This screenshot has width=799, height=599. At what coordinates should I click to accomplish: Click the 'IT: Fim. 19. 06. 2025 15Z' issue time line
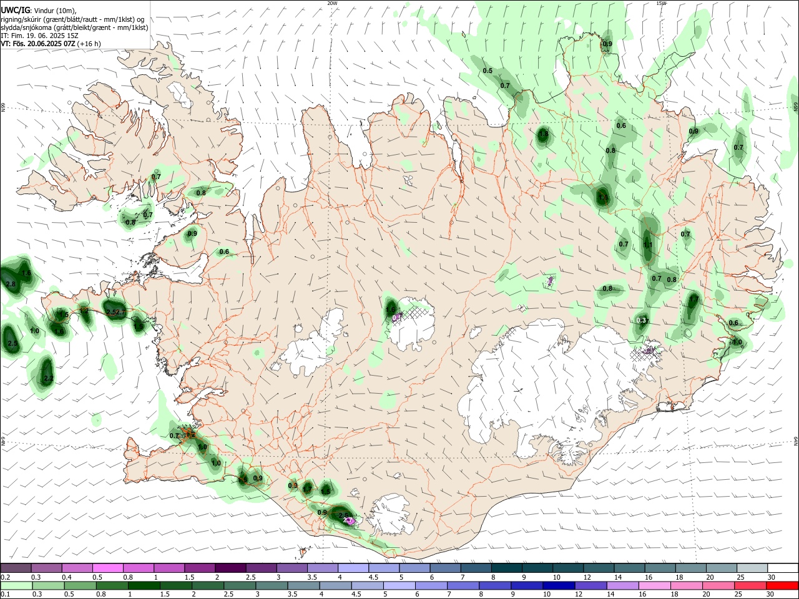click(39, 36)
